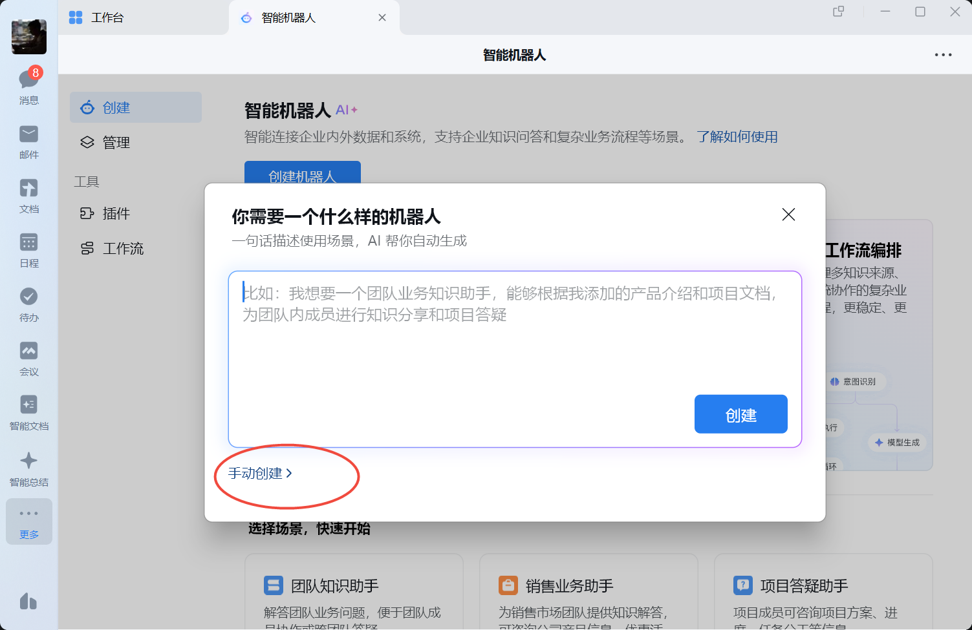Close the robot creation dialog
Viewport: 972px width, 630px height.
tap(788, 215)
